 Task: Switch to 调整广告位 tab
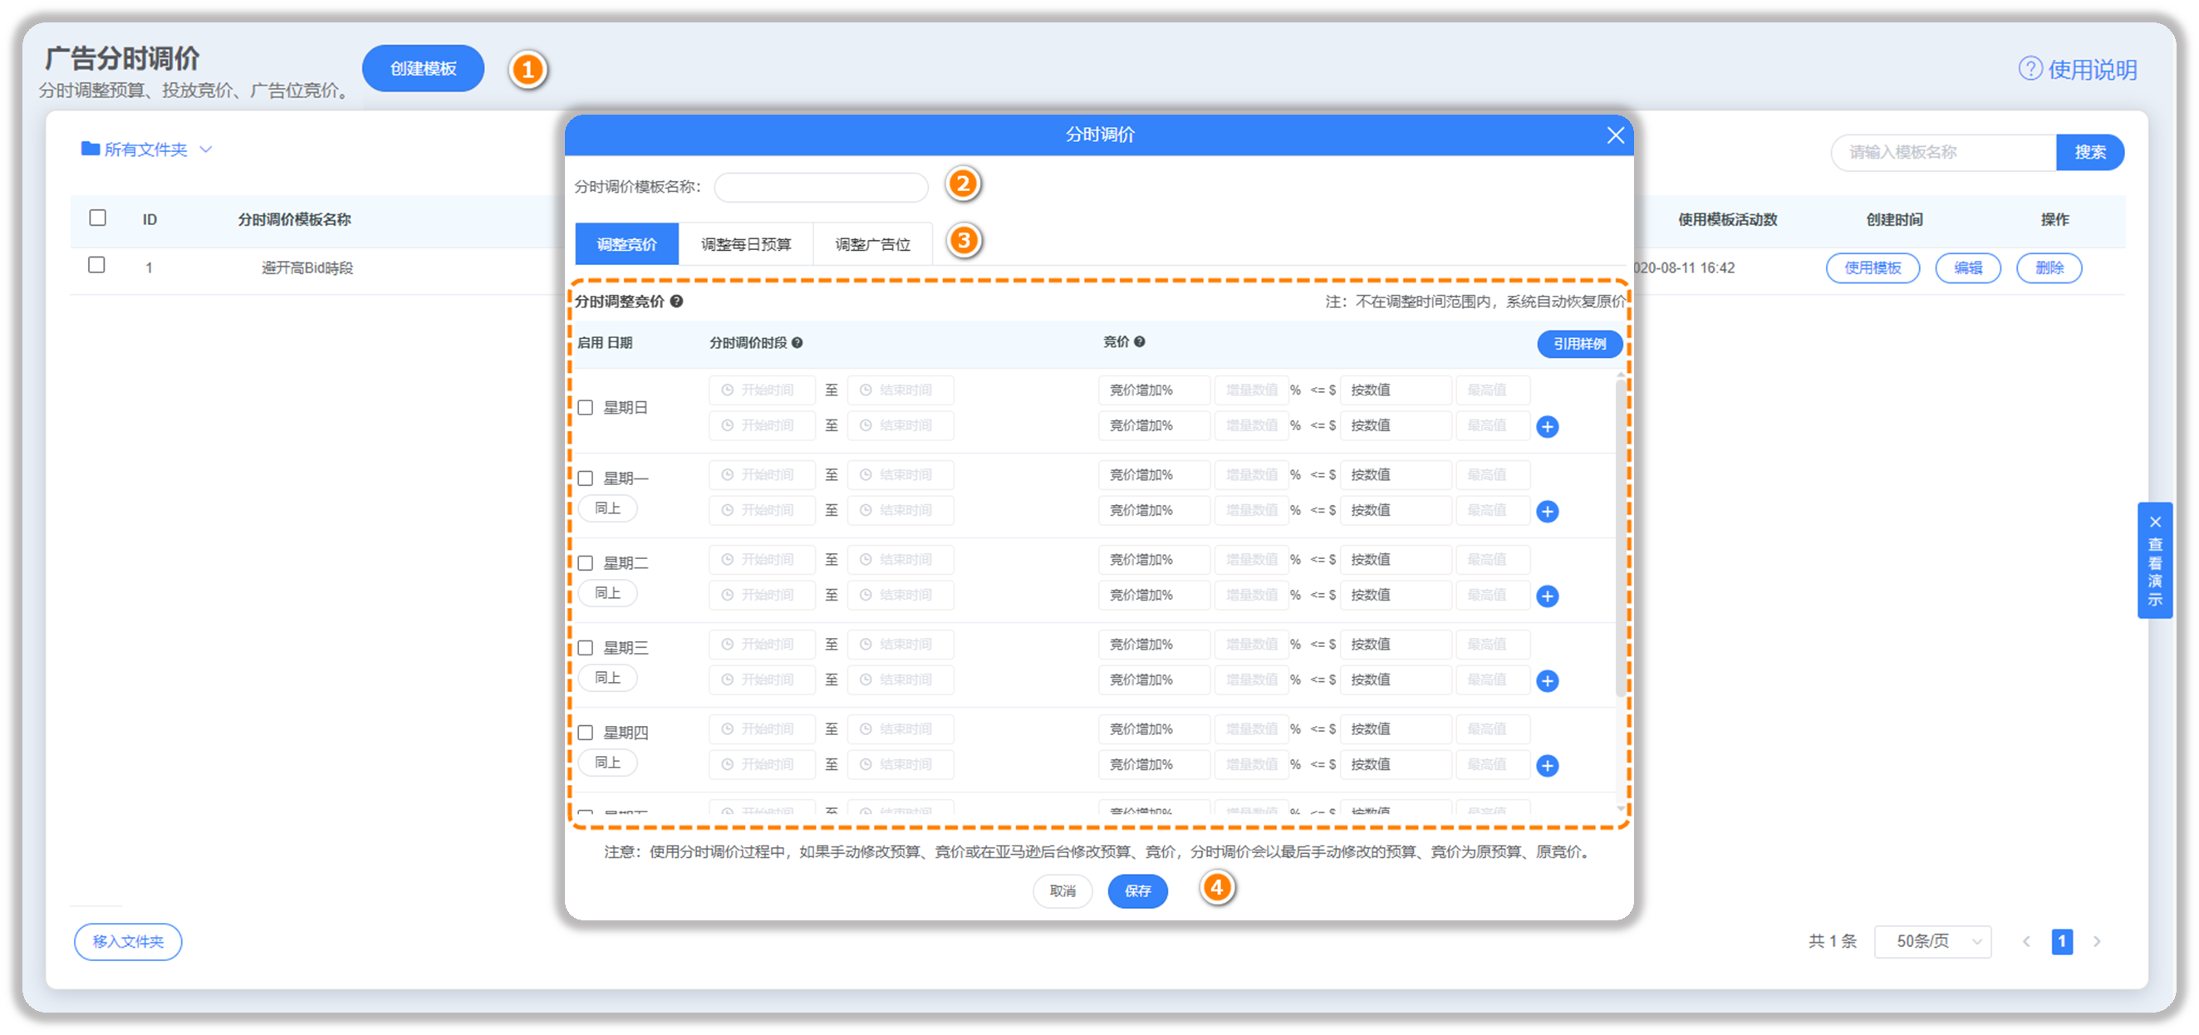(871, 245)
